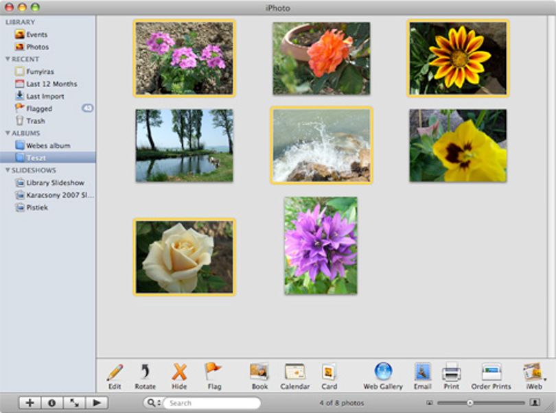Start slideshow with the play button
The height and width of the screenshot is (413, 556).
97,403
